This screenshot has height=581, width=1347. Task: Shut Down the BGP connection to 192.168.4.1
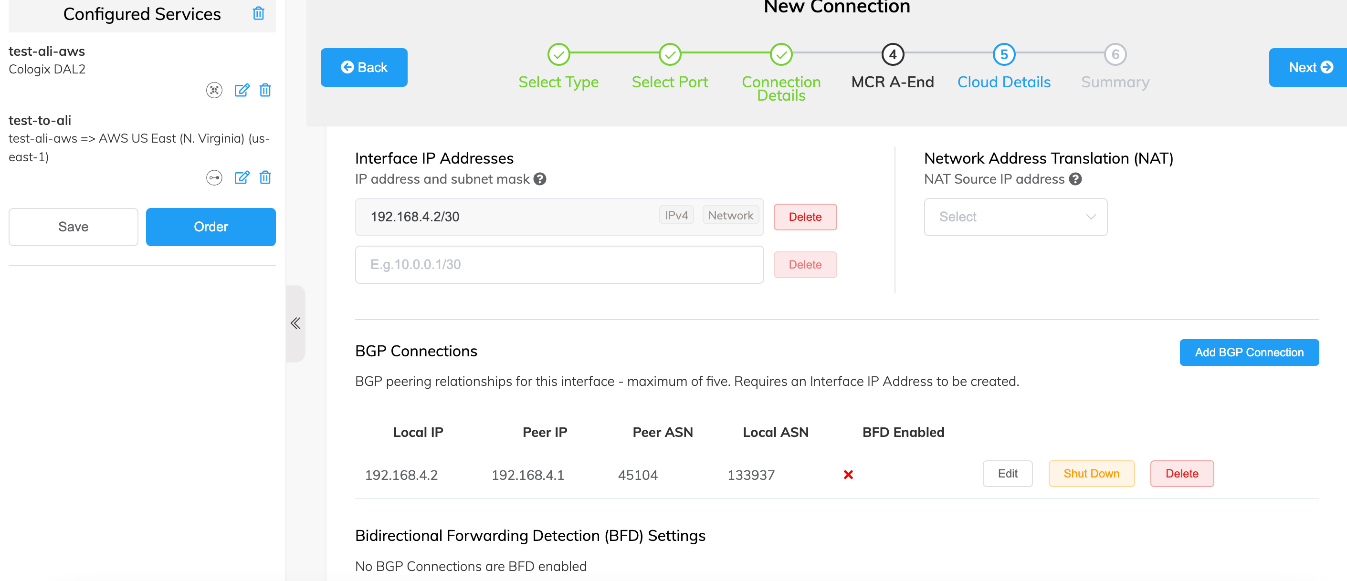[1091, 474]
